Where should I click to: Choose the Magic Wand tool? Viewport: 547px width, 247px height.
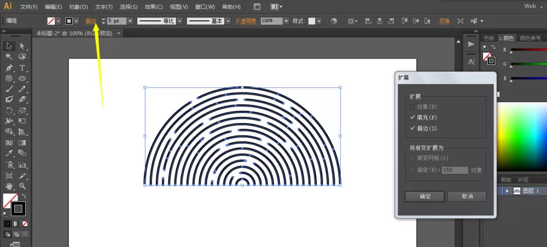9,57
